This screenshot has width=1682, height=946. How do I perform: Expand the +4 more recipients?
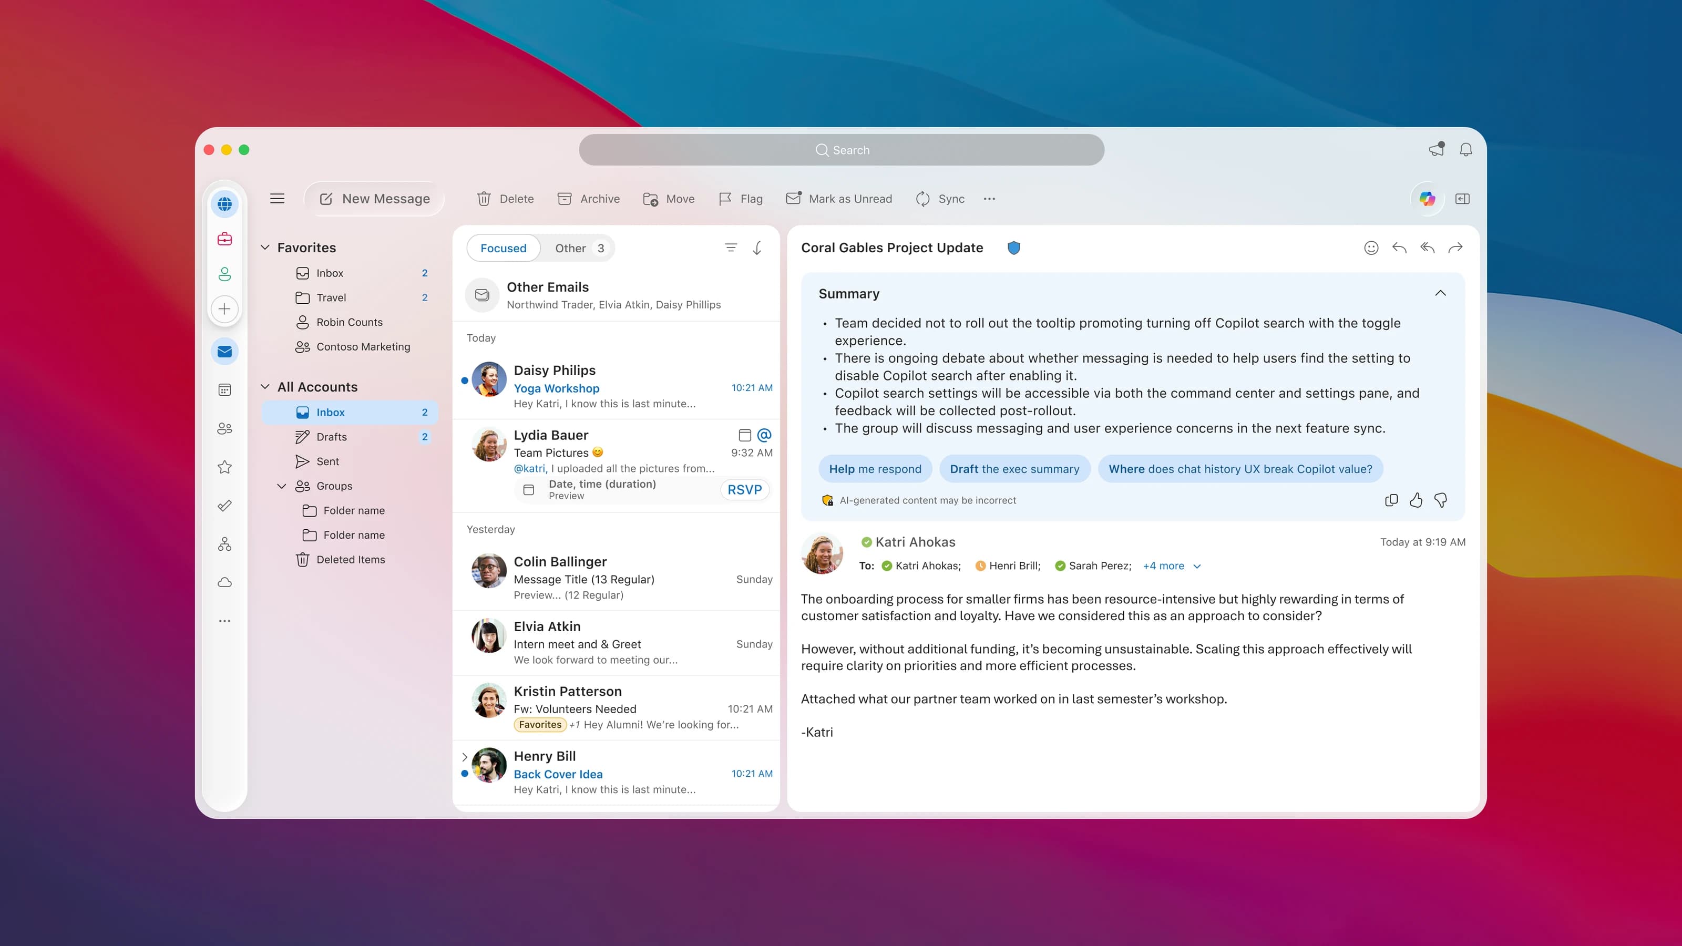1172,566
